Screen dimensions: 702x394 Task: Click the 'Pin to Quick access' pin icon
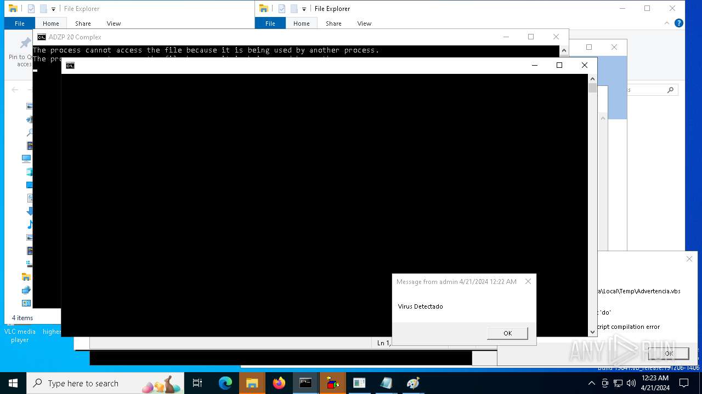pyautogui.click(x=25, y=43)
